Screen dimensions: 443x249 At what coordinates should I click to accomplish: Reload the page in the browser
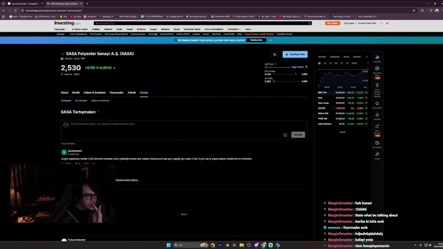[x=16, y=10]
